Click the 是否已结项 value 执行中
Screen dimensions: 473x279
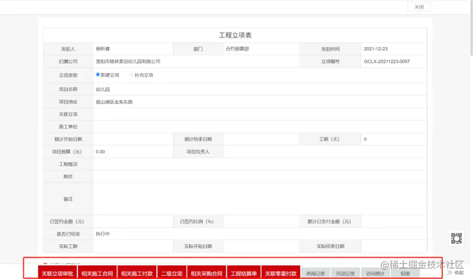tap(102, 234)
